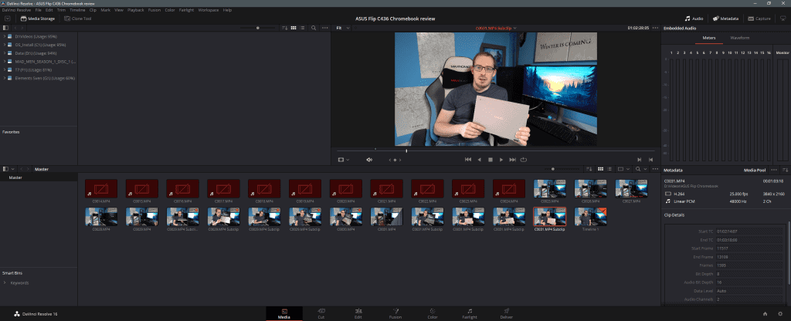The height and width of the screenshot is (321, 791).
Task: Stop playback button
Action: (x=491, y=160)
